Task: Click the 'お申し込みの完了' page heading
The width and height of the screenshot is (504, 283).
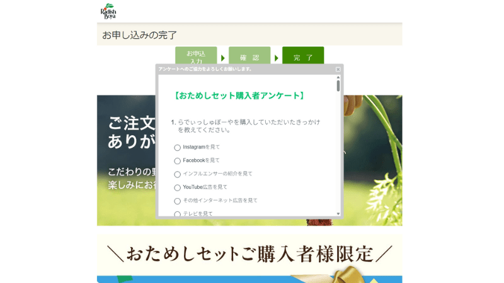Action: [x=139, y=35]
